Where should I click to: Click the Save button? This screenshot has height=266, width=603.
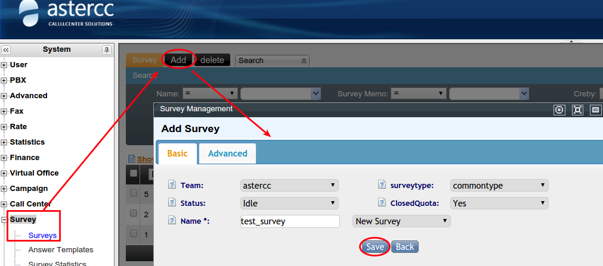point(375,247)
